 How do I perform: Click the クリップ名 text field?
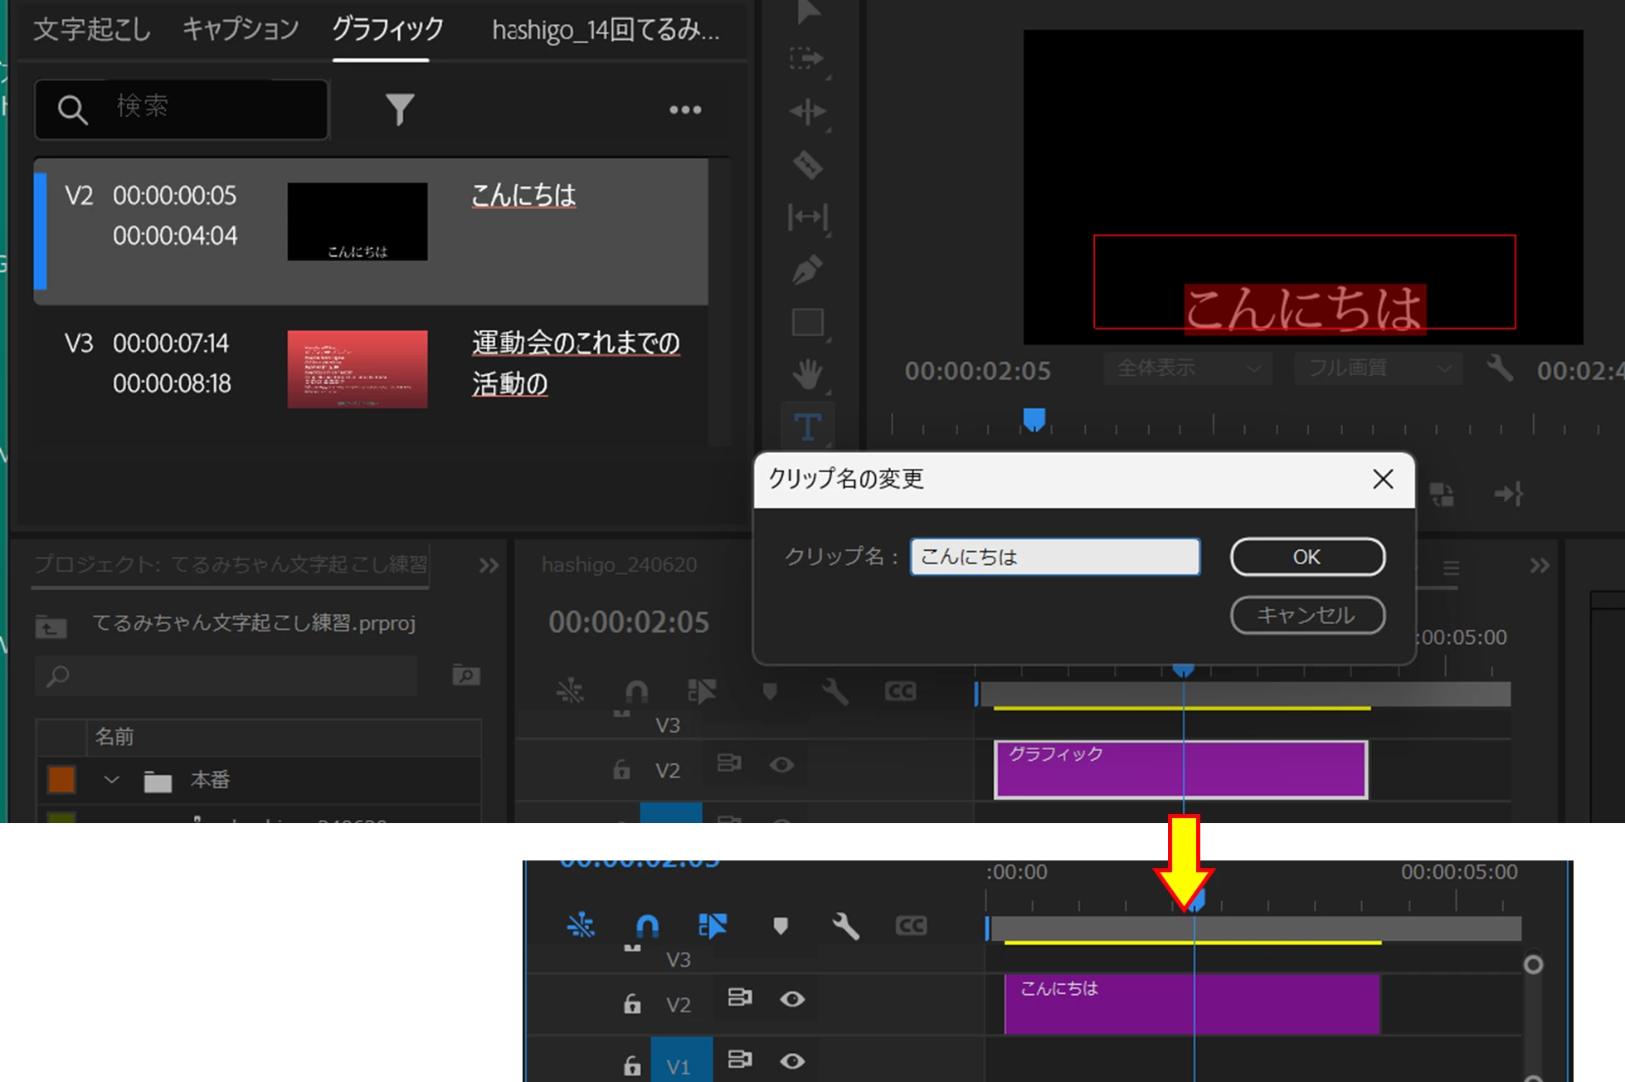1054,557
